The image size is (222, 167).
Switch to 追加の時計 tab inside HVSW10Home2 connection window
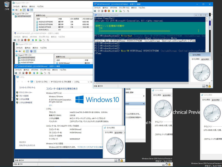click(118, 133)
